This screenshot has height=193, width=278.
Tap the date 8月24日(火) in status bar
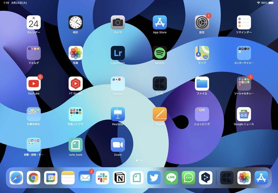(x=19, y=3)
